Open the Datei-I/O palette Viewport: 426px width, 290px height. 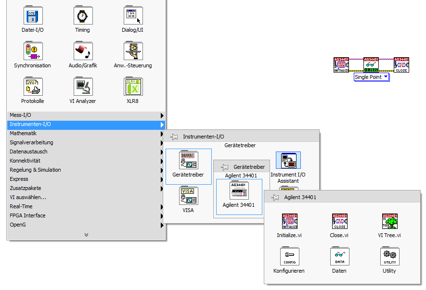pyautogui.click(x=33, y=15)
